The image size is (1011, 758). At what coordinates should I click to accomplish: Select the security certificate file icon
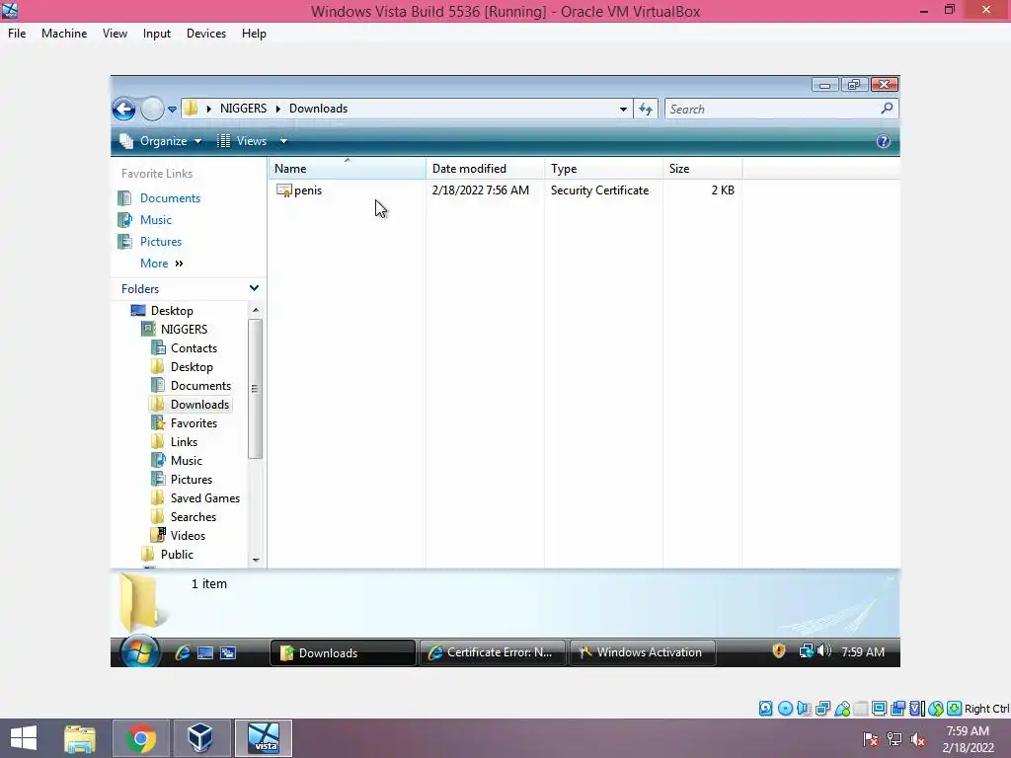tap(283, 190)
